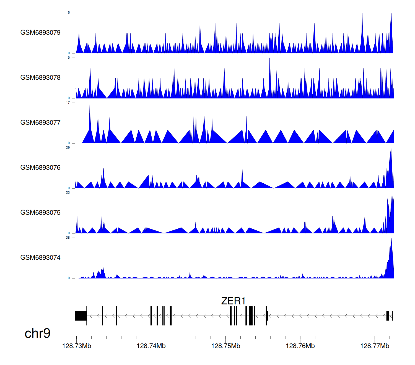
Task: Select the 128.76Mb position label
Action: coord(300,346)
